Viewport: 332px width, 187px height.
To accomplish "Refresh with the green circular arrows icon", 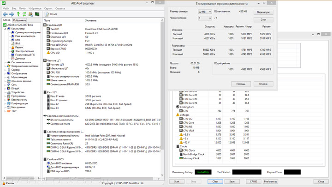I will [24, 14].
